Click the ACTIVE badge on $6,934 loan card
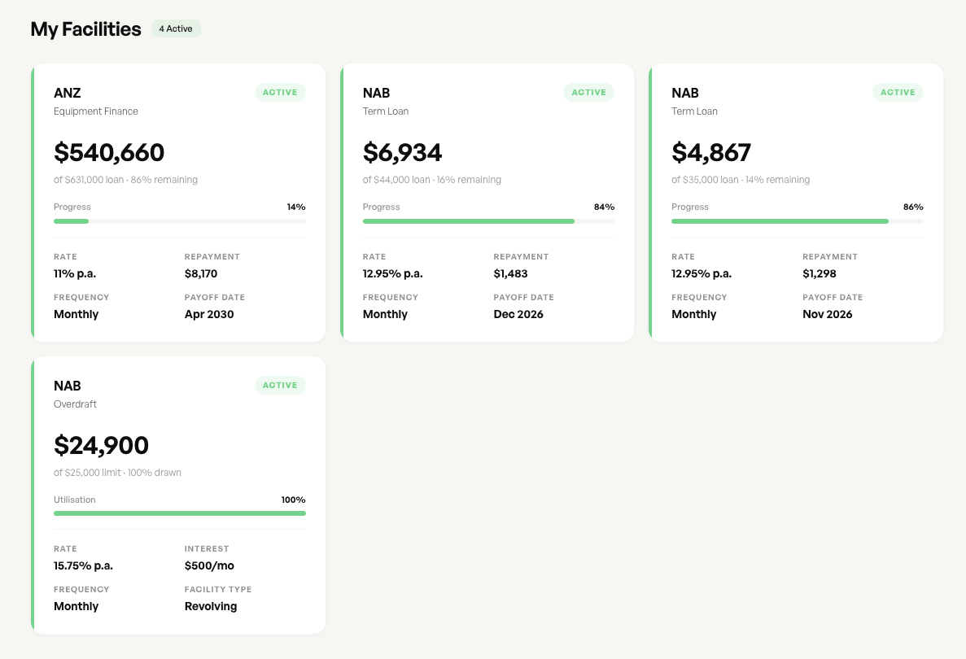This screenshot has height=659, width=966. coord(589,93)
